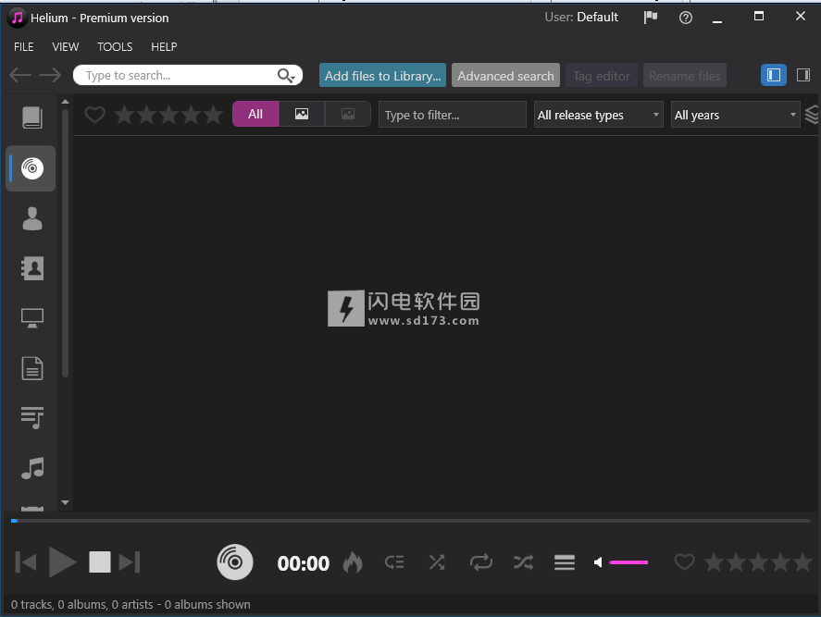The width and height of the screenshot is (821, 617).
Task: Filter albums without pictures
Action: pyautogui.click(x=348, y=114)
